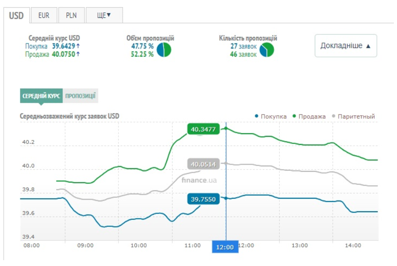Open the ЩЕ currency dropdown
Image resolution: width=397 pixels, height=266 pixels.
104,15
